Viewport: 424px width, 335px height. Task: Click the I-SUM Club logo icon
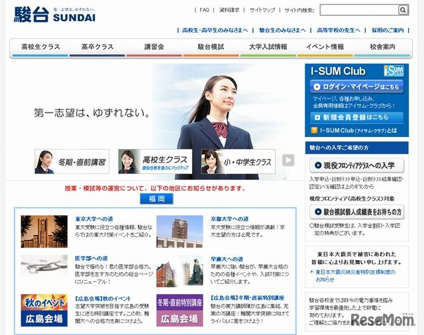pos(394,71)
